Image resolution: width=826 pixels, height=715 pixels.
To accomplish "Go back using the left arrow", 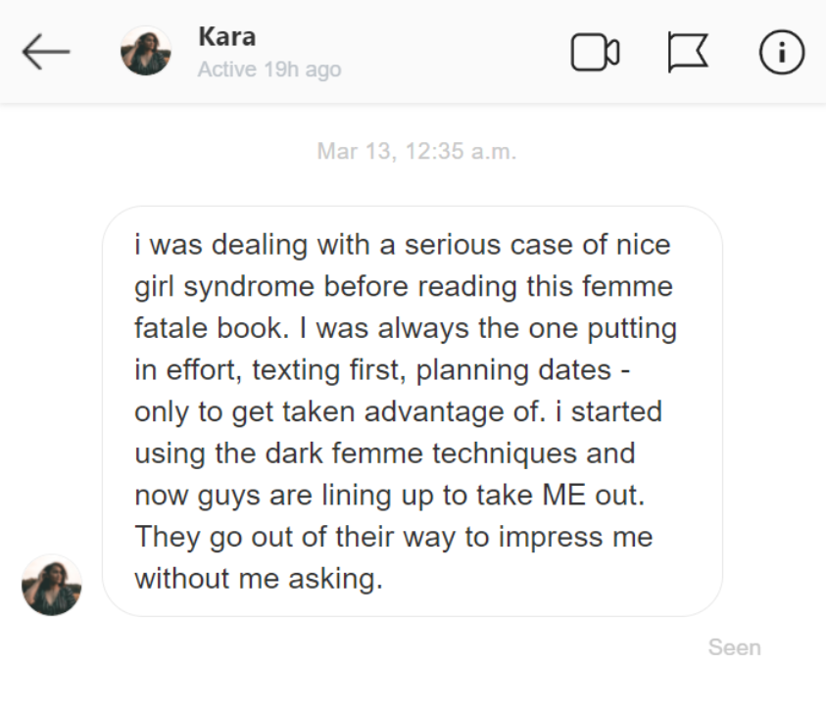I will [46, 52].
